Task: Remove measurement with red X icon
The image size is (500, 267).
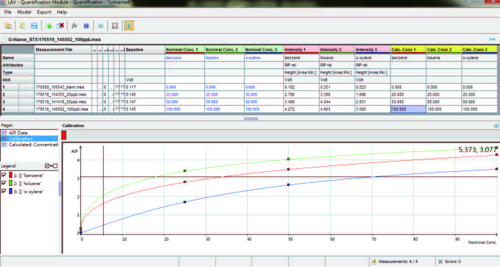Action: point(61,26)
